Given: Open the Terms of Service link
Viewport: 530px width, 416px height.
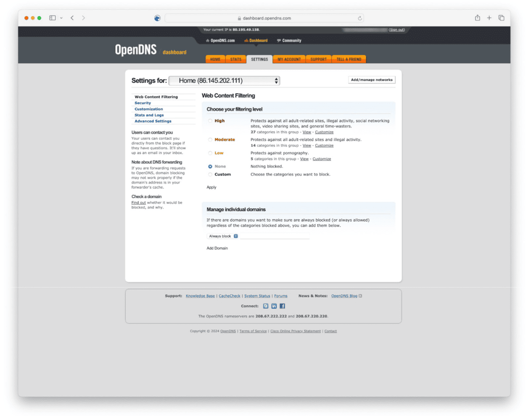Looking at the screenshot, I should click(253, 331).
